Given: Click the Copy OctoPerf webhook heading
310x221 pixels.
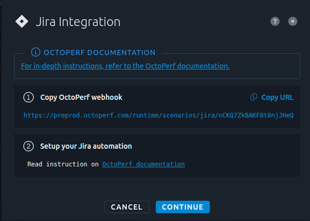Looking at the screenshot, I should [81, 97].
